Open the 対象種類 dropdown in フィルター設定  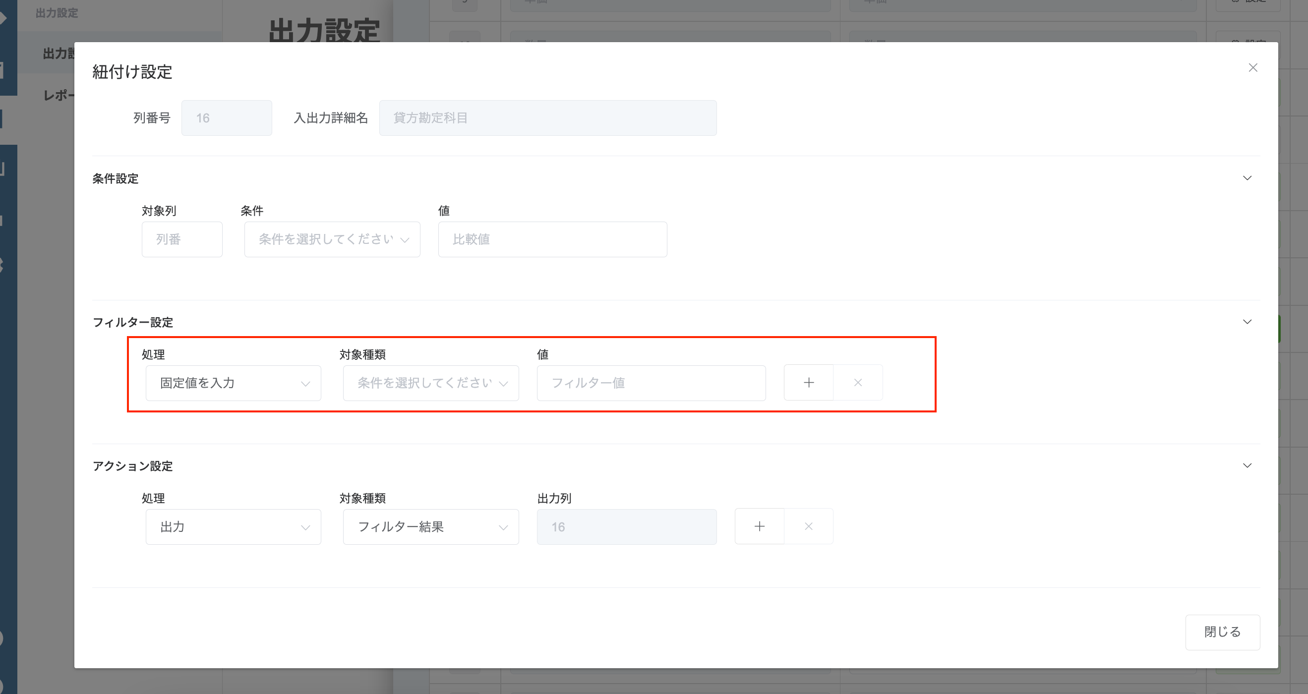(x=430, y=383)
